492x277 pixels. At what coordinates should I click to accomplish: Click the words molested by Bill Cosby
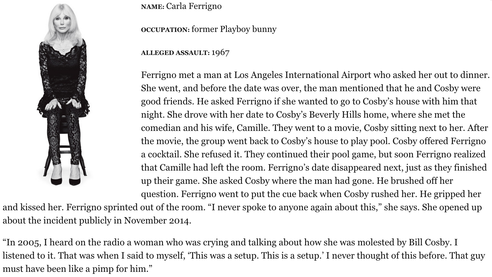(403, 243)
